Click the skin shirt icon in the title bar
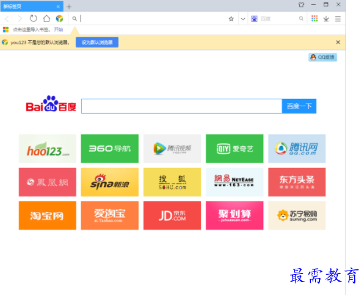 (x=301, y=5)
